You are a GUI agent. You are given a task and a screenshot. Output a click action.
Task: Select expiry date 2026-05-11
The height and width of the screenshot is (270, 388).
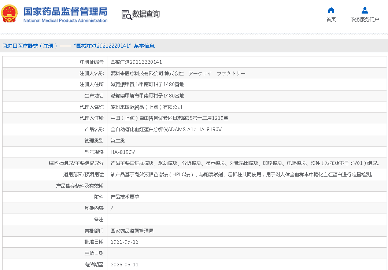pyautogui.click(x=125, y=265)
